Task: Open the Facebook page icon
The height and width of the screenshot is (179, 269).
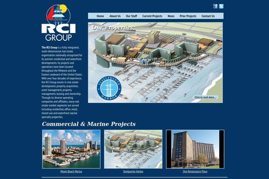Action: click(x=216, y=6)
